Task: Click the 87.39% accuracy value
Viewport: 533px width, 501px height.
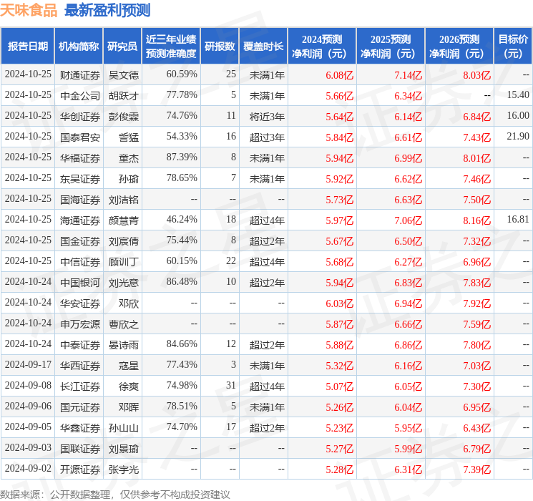Action: point(182,157)
